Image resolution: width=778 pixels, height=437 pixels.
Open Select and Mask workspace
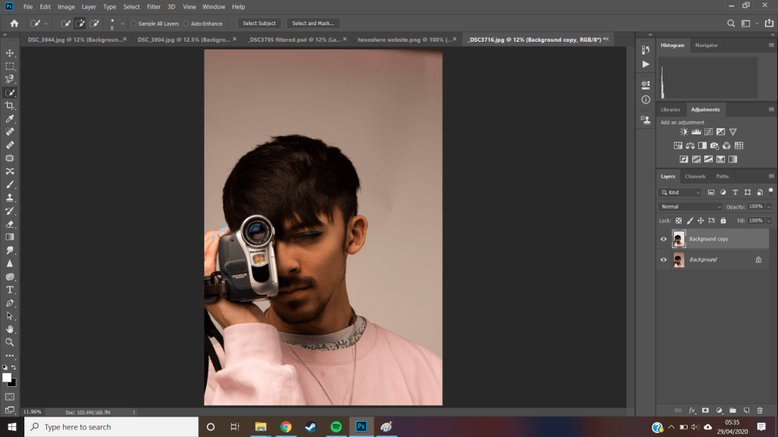pyautogui.click(x=313, y=24)
